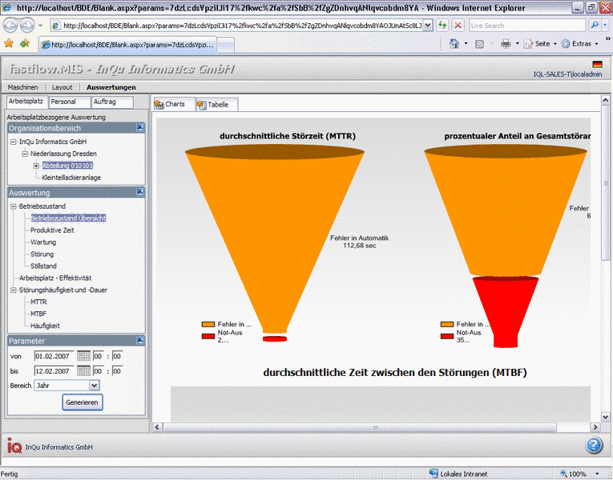Select Arbeitsplatz - Effektivität evaluation

(55, 278)
